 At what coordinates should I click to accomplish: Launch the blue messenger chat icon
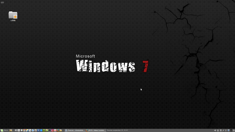click(41, 130)
